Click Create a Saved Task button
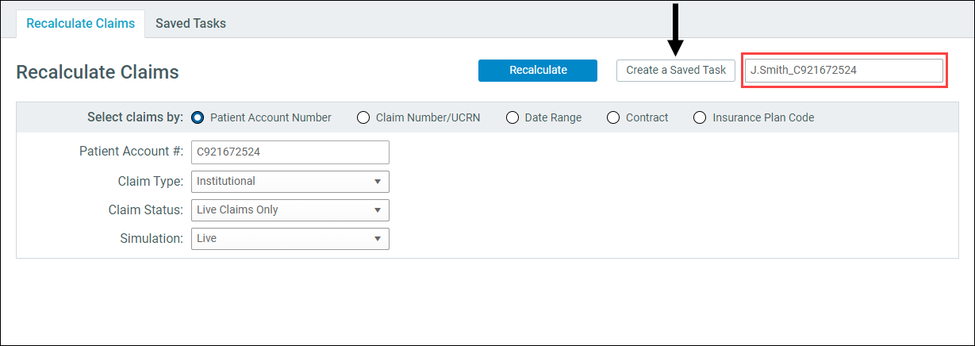The height and width of the screenshot is (346, 975). pos(676,70)
